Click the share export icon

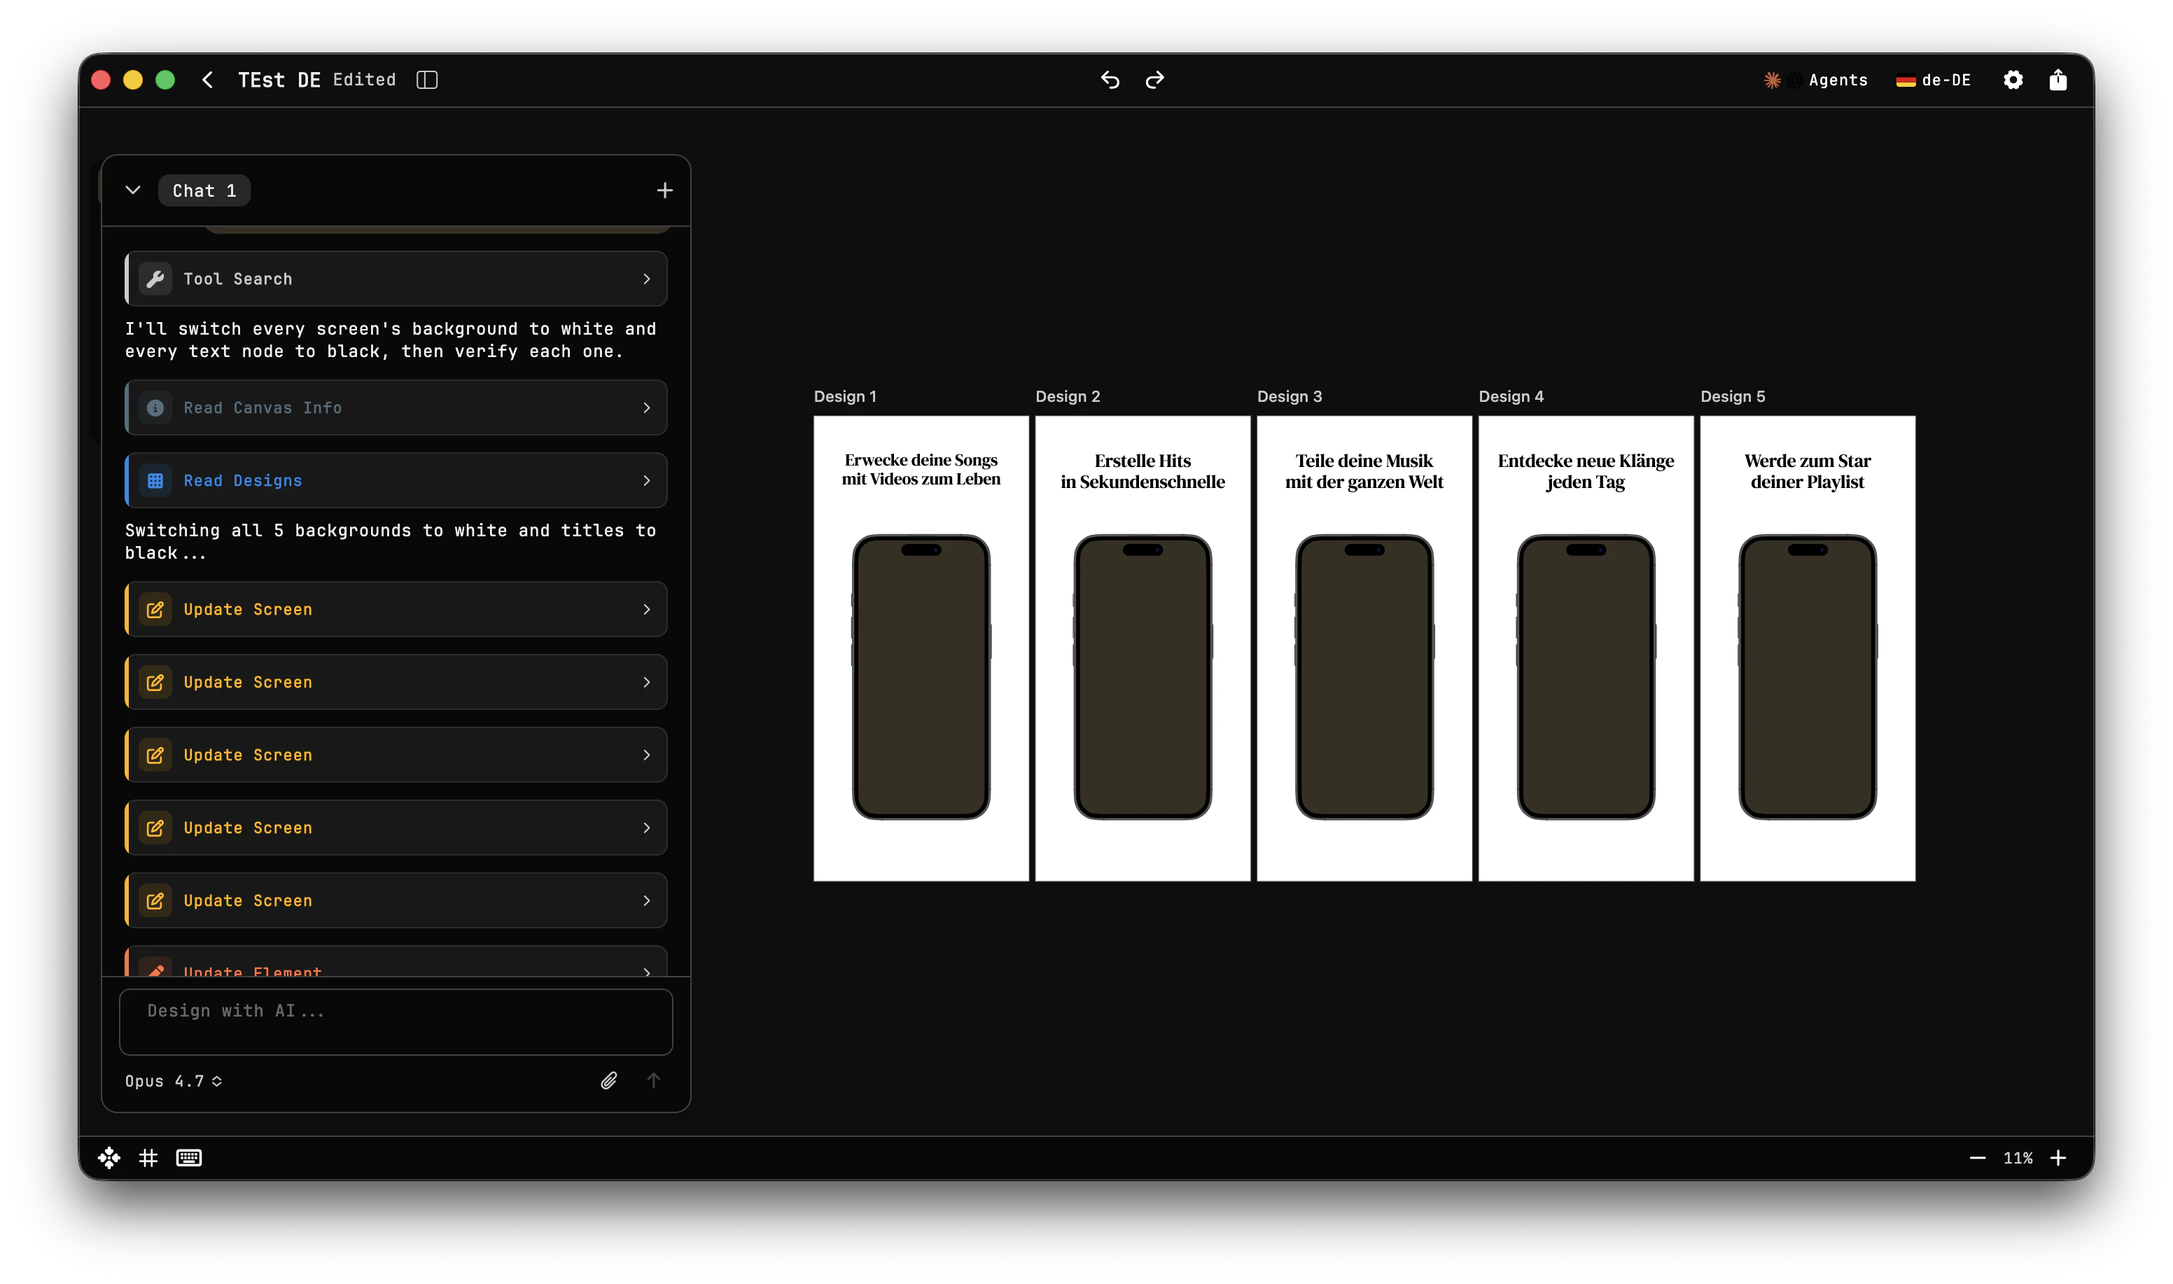coord(2058,80)
